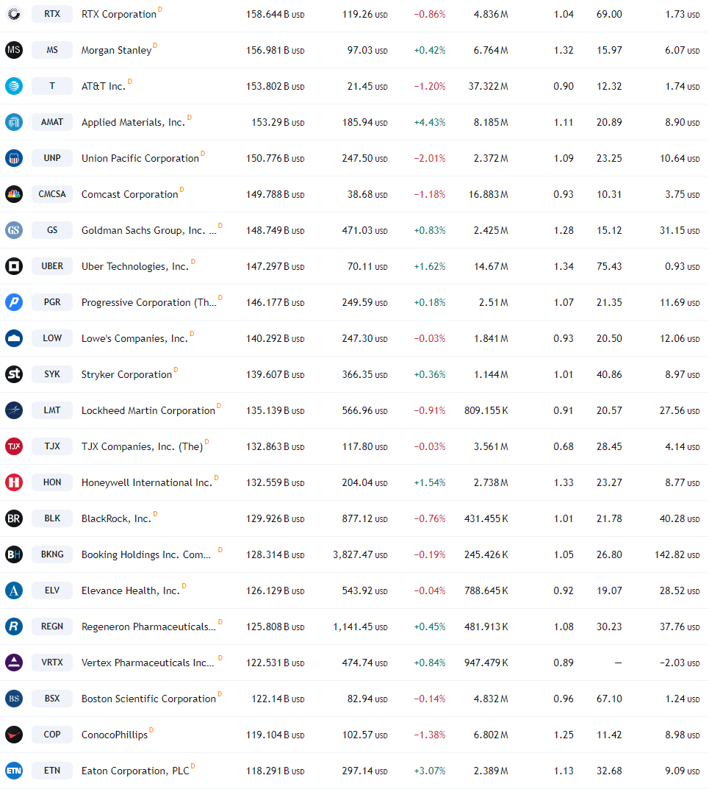This screenshot has width=709, height=789.
Task: Click the Regeneron R logo icon
Action: [x=14, y=626]
